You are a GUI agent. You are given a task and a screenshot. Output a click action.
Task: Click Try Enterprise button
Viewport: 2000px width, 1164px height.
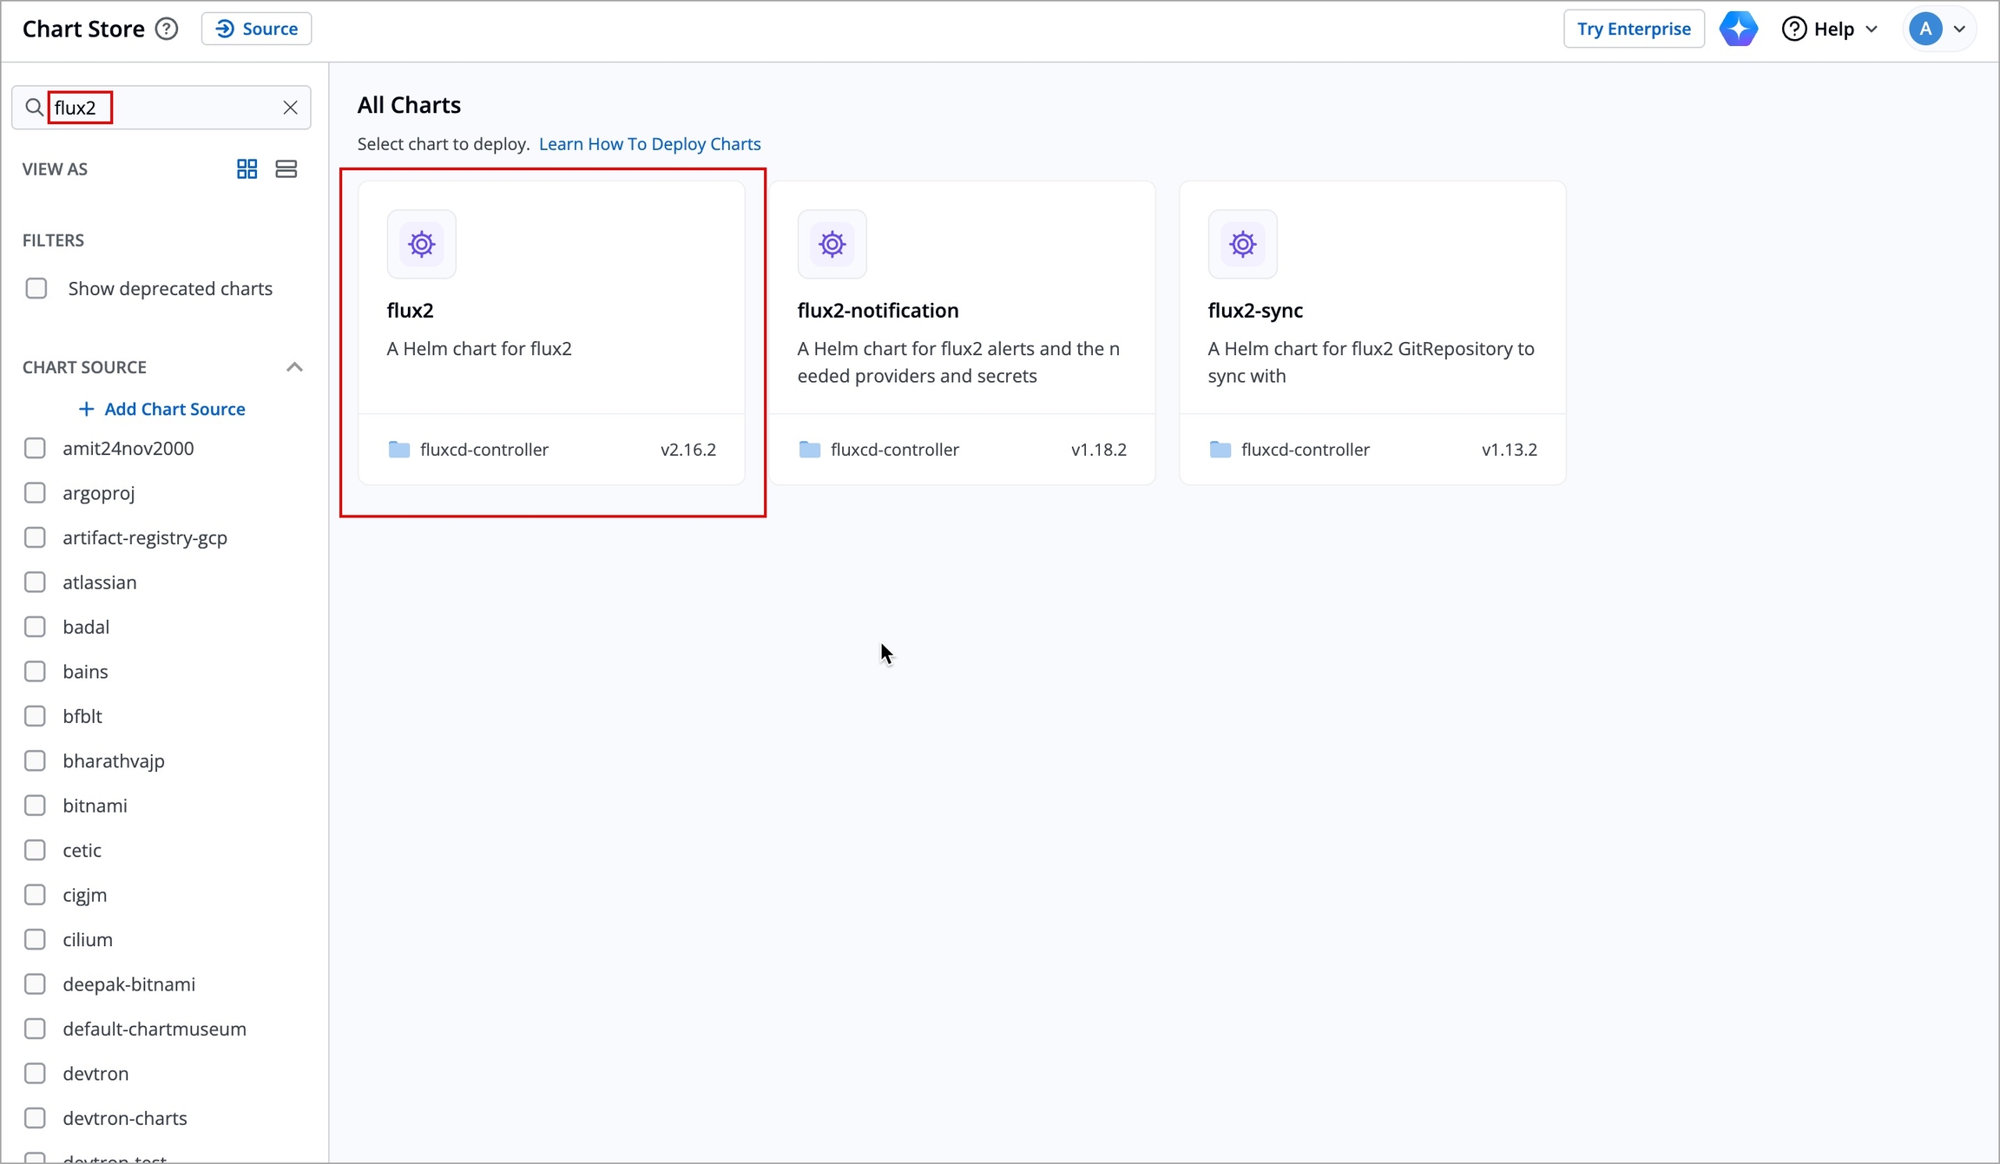1633,29
